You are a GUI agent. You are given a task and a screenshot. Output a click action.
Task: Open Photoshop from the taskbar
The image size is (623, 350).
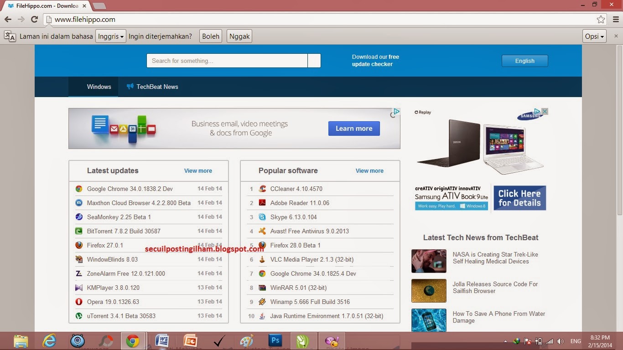tap(275, 341)
